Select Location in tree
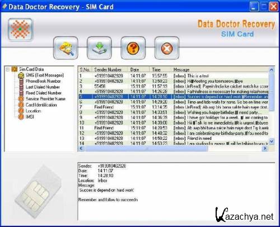280x227 pixels. [x=33, y=111]
